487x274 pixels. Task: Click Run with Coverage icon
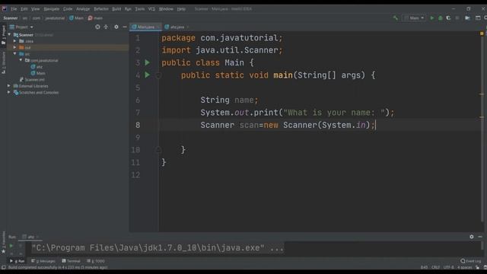pos(448,18)
